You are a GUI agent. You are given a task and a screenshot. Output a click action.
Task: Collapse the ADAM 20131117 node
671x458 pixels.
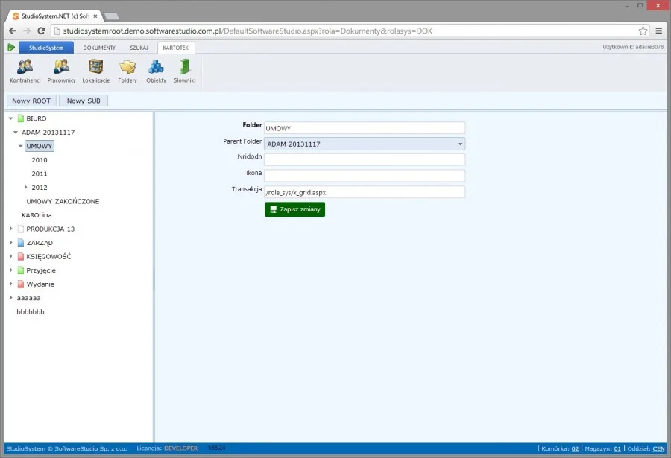pos(16,132)
